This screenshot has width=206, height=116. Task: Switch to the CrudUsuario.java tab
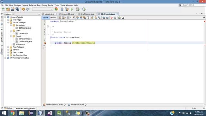click(87, 14)
